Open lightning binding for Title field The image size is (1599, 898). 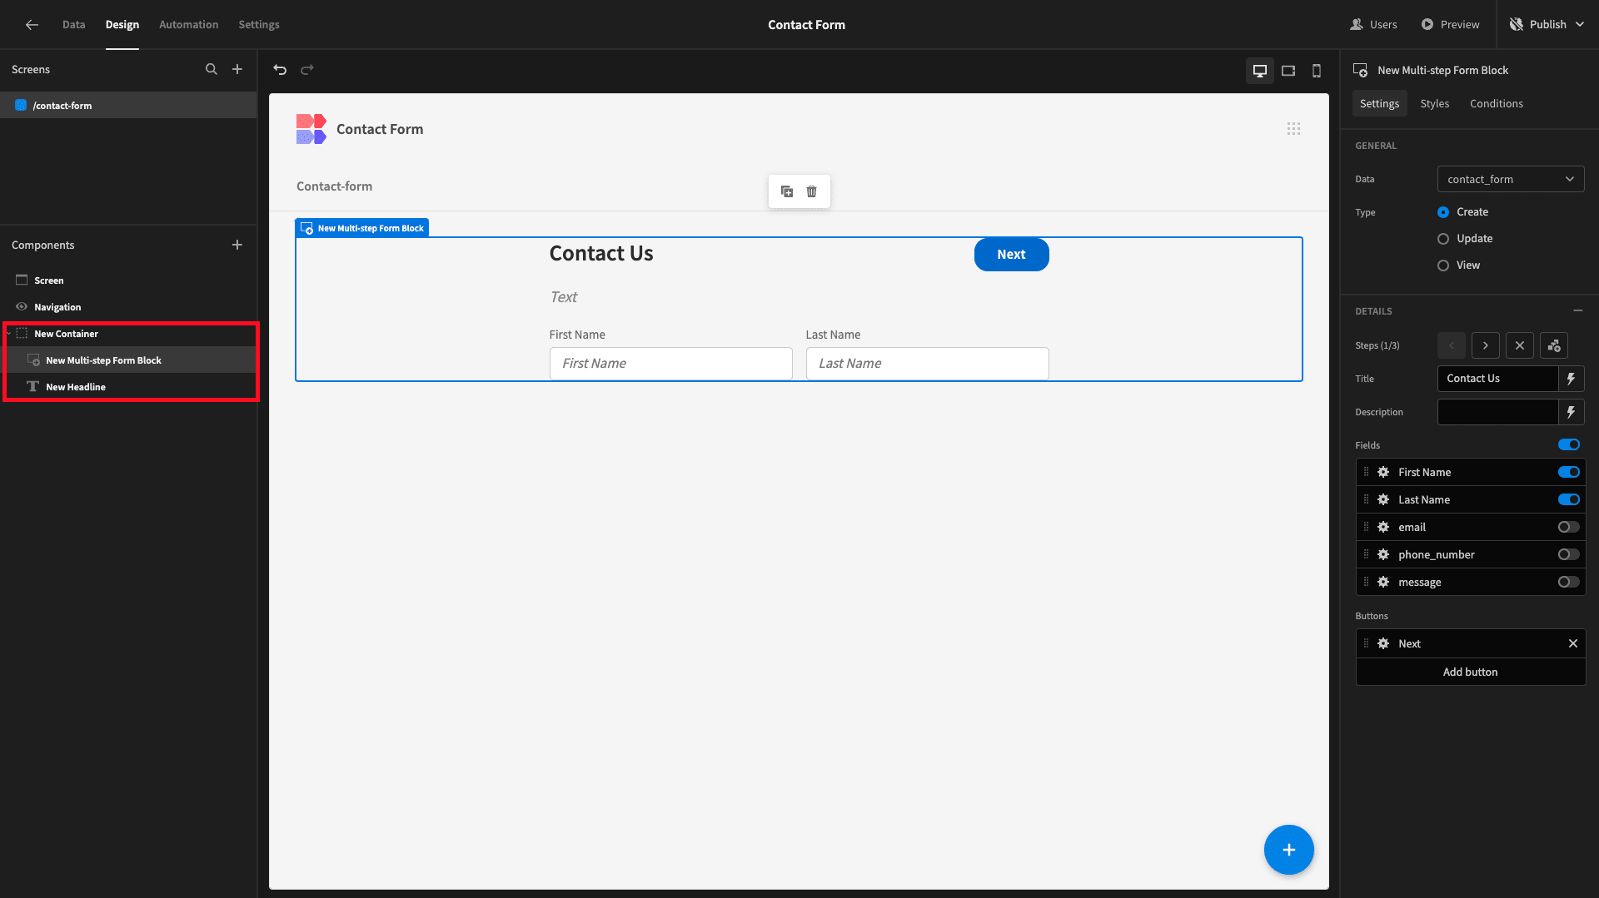pyautogui.click(x=1571, y=379)
